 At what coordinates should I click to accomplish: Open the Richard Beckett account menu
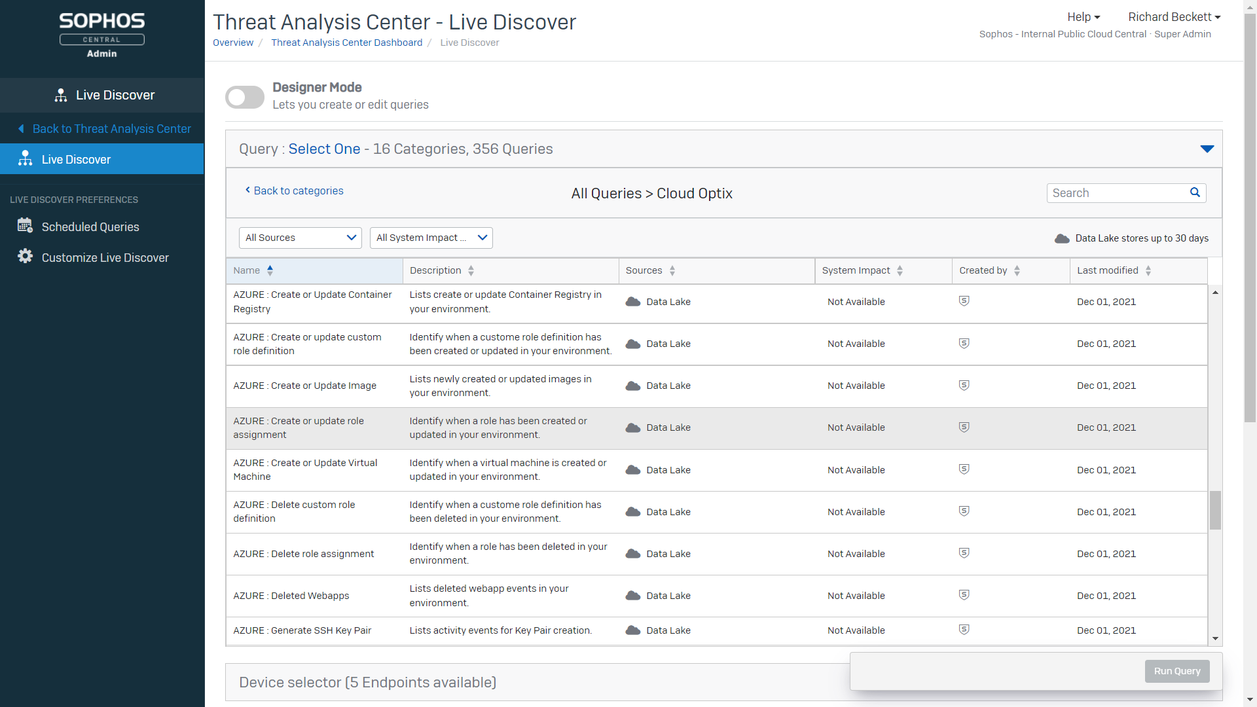click(x=1174, y=17)
